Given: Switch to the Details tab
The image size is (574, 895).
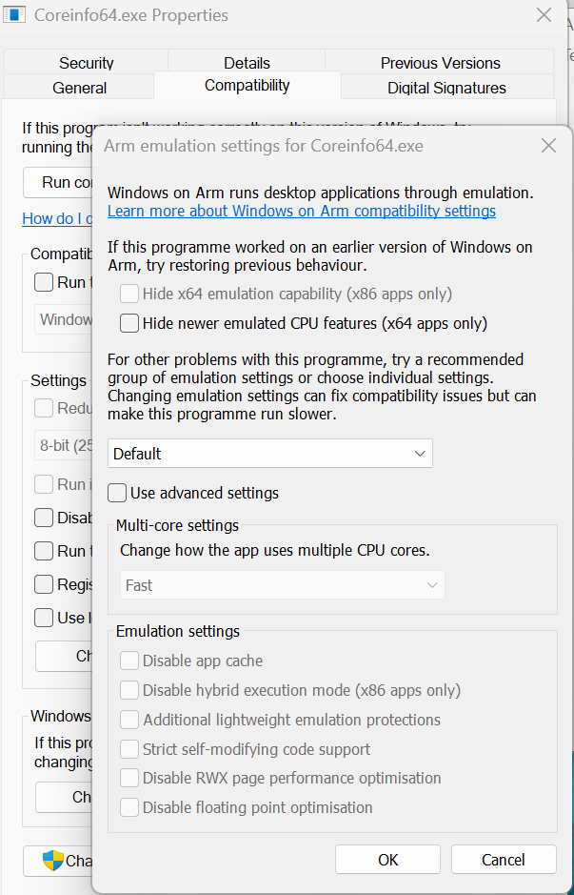Looking at the screenshot, I should 246,63.
